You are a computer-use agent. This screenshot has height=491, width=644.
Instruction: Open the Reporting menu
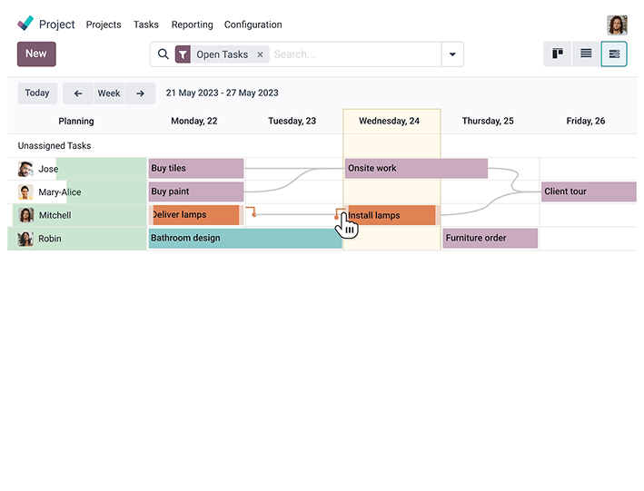point(192,25)
